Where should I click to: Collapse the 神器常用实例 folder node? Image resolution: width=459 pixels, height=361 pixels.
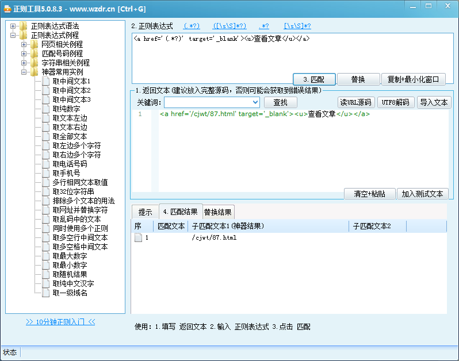click(x=24, y=72)
